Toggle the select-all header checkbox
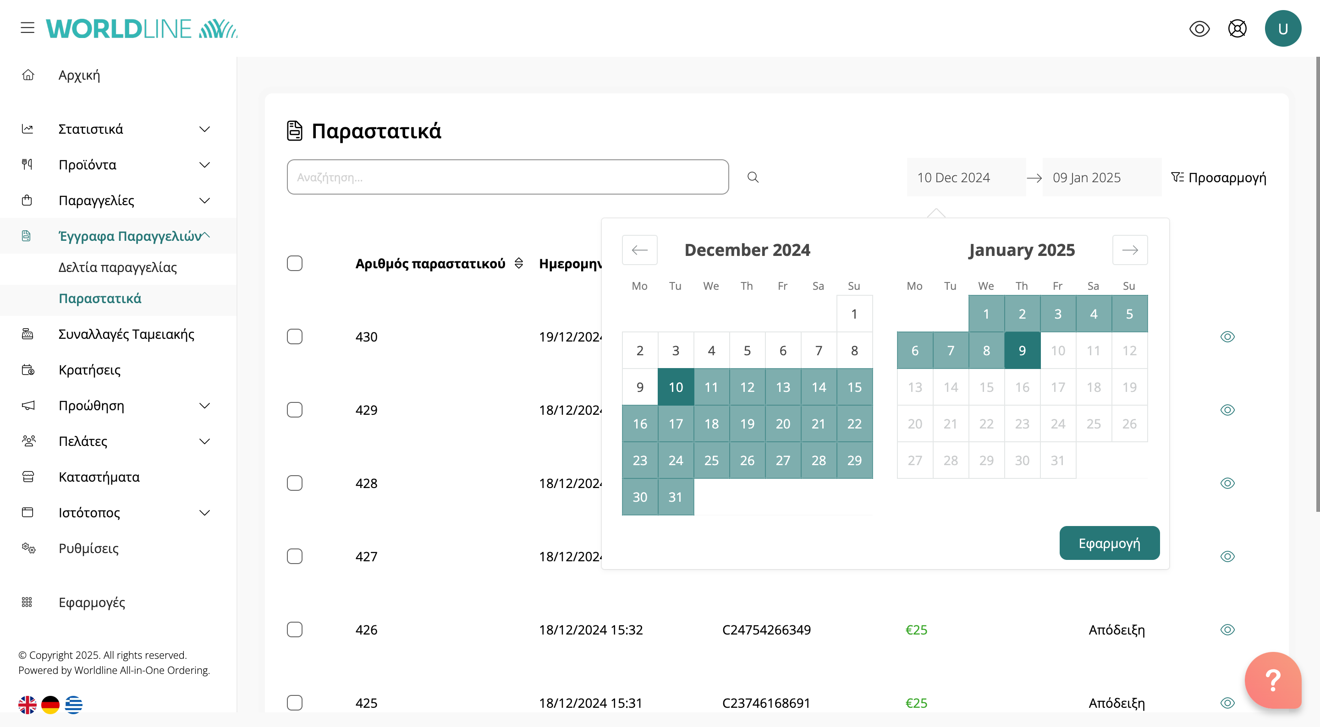Image resolution: width=1320 pixels, height=727 pixels. point(295,263)
